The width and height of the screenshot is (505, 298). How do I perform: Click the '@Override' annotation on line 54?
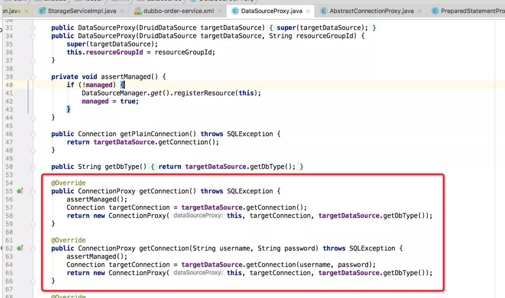(x=69, y=183)
